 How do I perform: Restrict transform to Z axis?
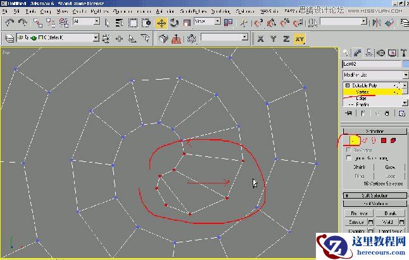click(286, 39)
